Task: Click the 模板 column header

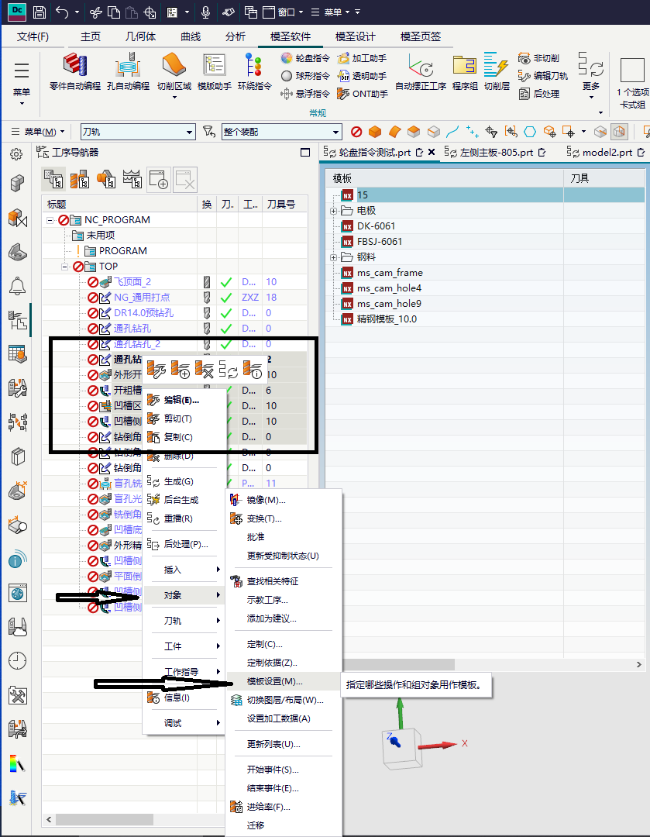Action: coord(445,178)
